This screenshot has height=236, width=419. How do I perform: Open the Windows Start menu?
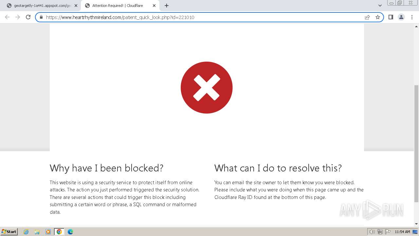pos(9,231)
